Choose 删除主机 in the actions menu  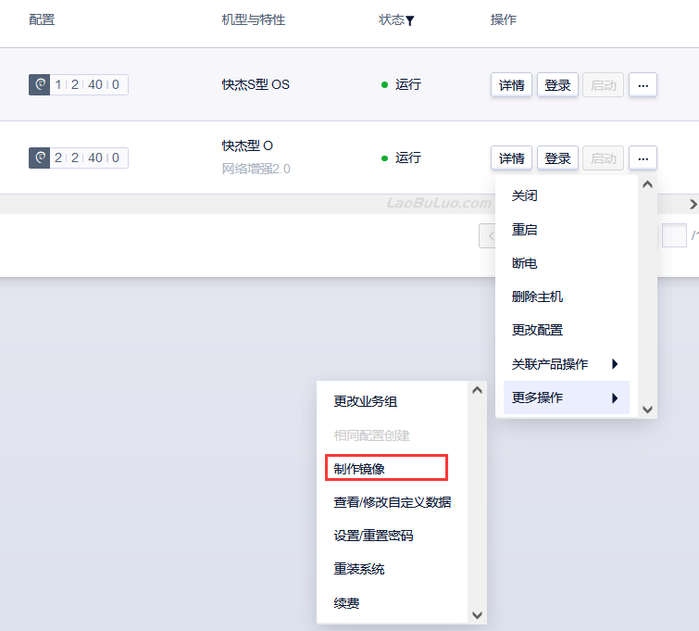(x=567, y=297)
